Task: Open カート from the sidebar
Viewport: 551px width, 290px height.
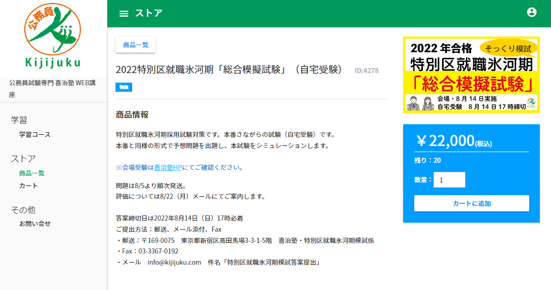Action: pyautogui.click(x=28, y=186)
